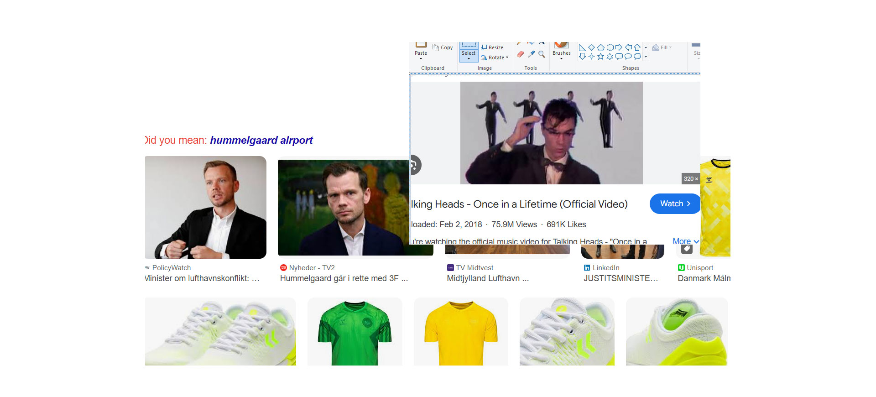The image size is (876, 397).
Task: Pick the cloud callout shape
Action: (x=637, y=57)
